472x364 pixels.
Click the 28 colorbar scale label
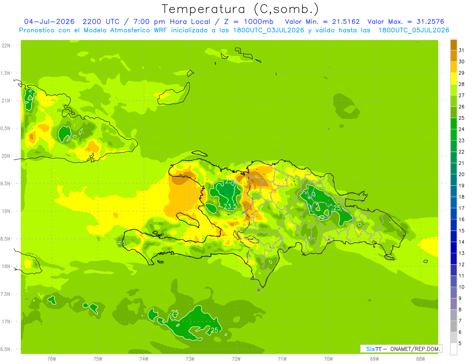tap(462, 84)
